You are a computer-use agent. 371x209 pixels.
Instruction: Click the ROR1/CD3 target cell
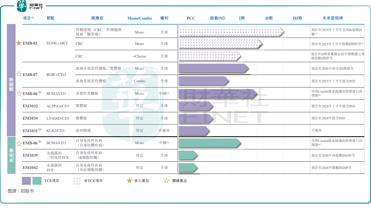click(x=56, y=75)
